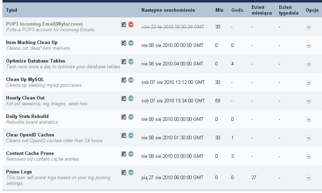Click the blue circular-arrows icon for Item Marking Clean Up
The image size is (322, 193).
131,43
